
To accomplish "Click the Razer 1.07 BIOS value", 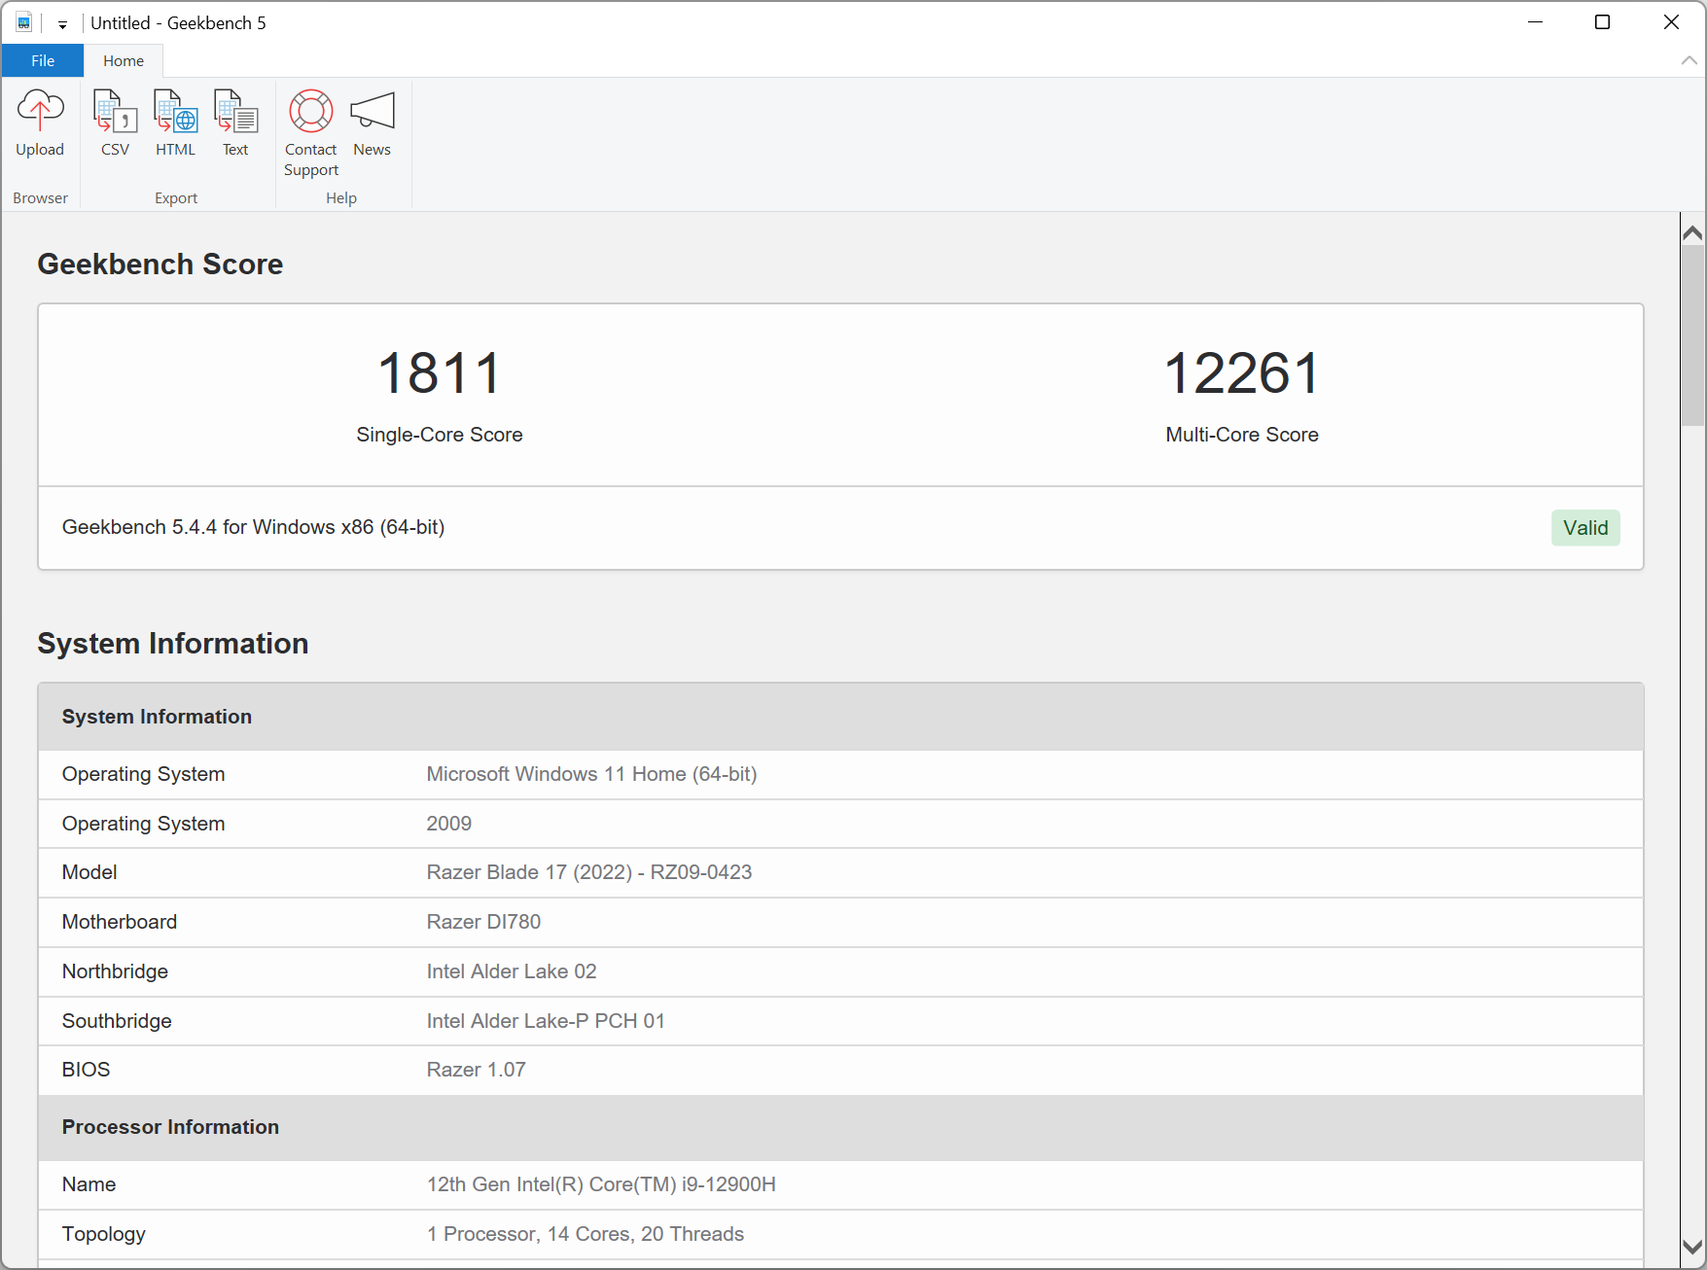I will point(476,1070).
